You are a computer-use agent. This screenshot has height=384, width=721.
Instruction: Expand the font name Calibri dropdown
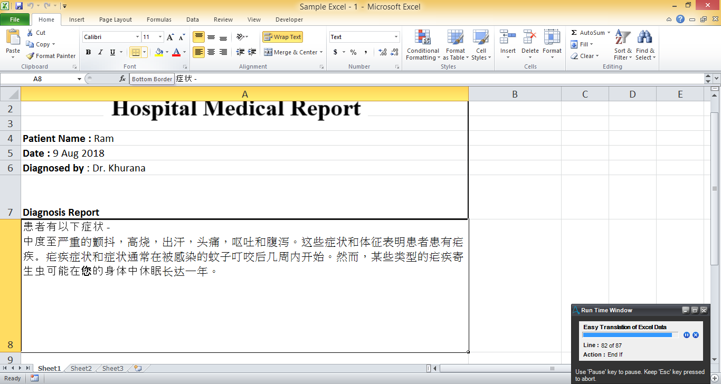click(x=137, y=37)
